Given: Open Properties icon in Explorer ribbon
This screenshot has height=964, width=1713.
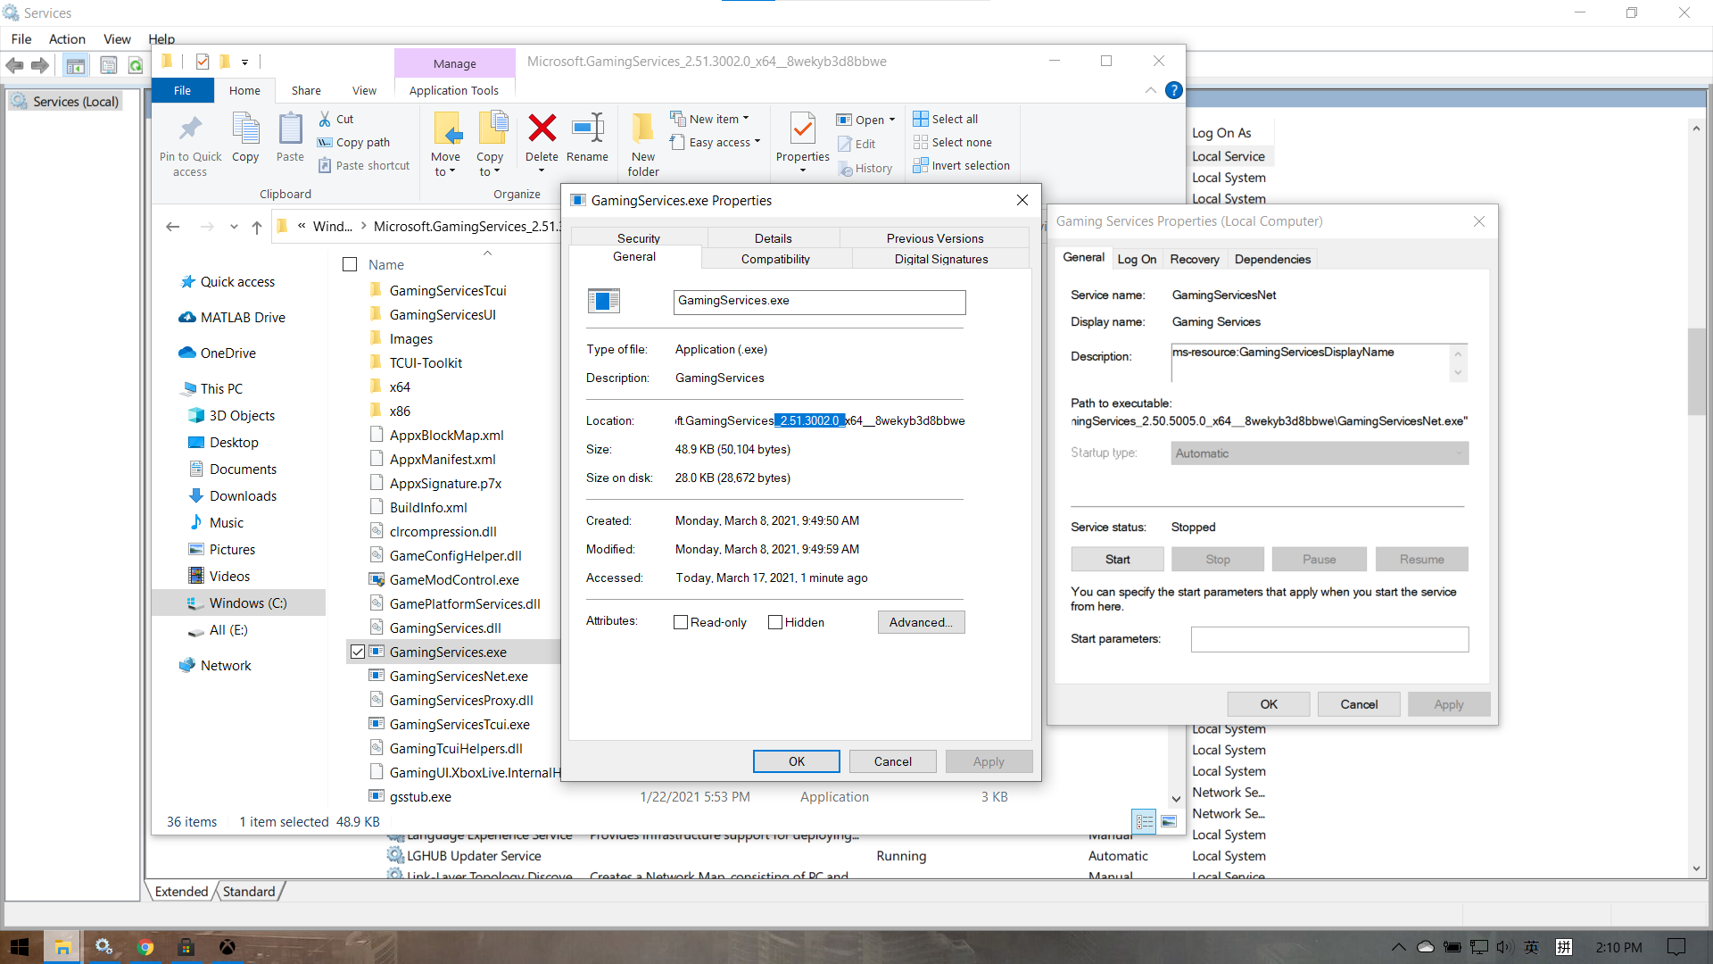Looking at the screenshot, I should point(802,131).
